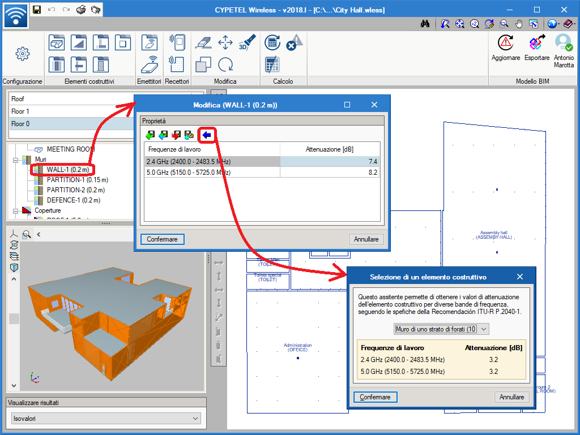
Task: Redraw the view with pencil icon
Action: (489, 24)
